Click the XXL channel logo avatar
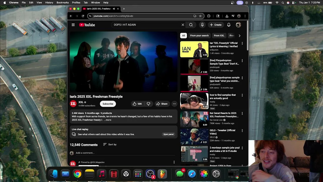Image resolution: width=323 pixels, height=182 pixels. click(x=73, y=104)
